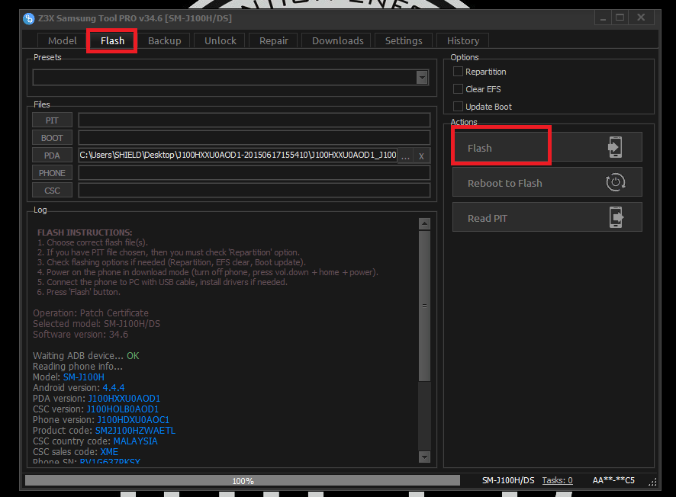Click the PDA file path field
Screen dimensions: 676x497
pos(237,156)
